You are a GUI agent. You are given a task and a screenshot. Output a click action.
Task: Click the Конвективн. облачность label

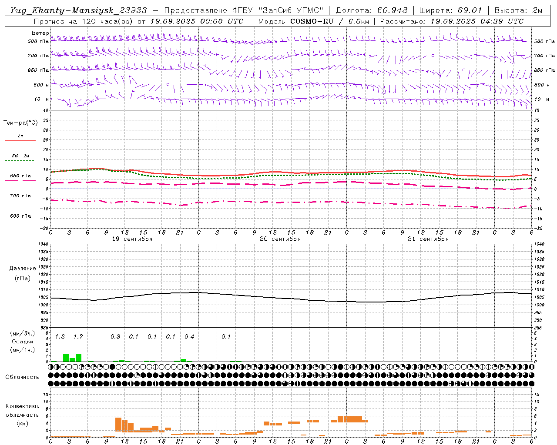pyautogui.click(x=22, y=411)
